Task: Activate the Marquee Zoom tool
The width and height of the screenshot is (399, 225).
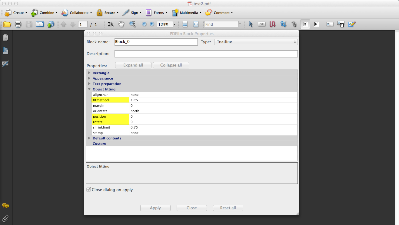Action: pyautogui.click(x=132, y=24)
